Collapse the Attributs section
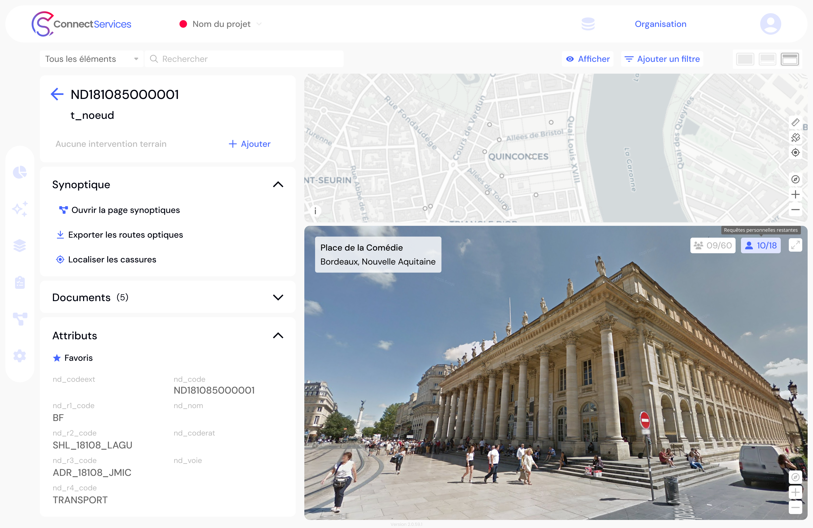The image size is (813, 528). pyautogui.click(x=278, y=336)
